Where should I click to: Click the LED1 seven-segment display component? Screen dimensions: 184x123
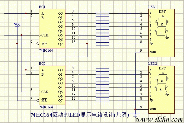[x=162, y=33]
